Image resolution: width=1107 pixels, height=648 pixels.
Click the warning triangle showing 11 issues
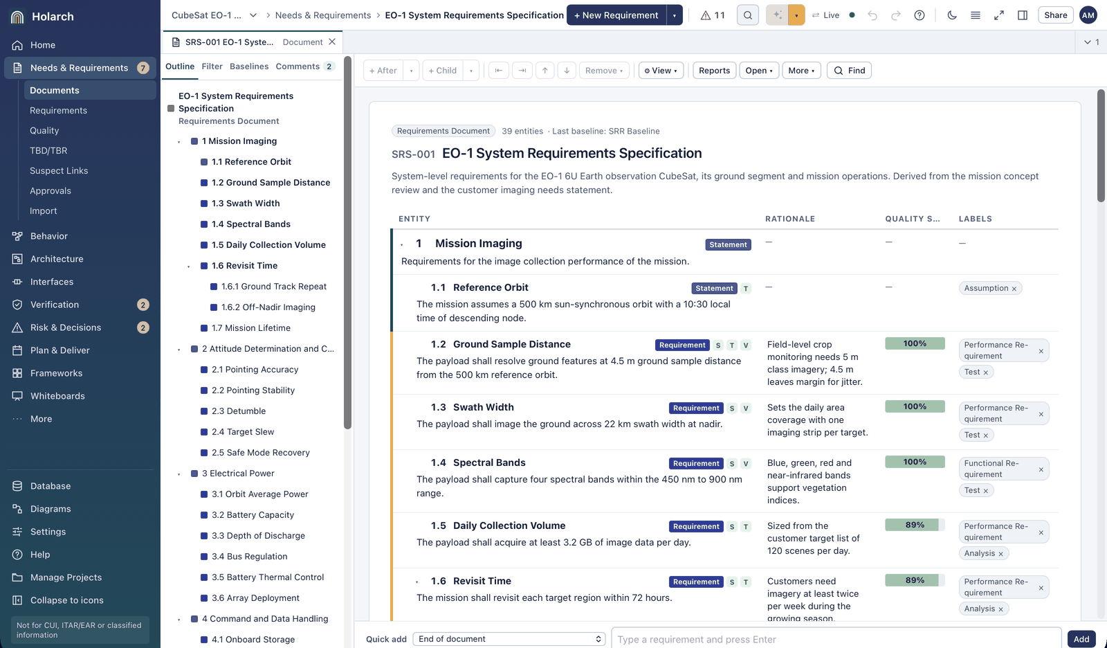[x=713, y=15]
